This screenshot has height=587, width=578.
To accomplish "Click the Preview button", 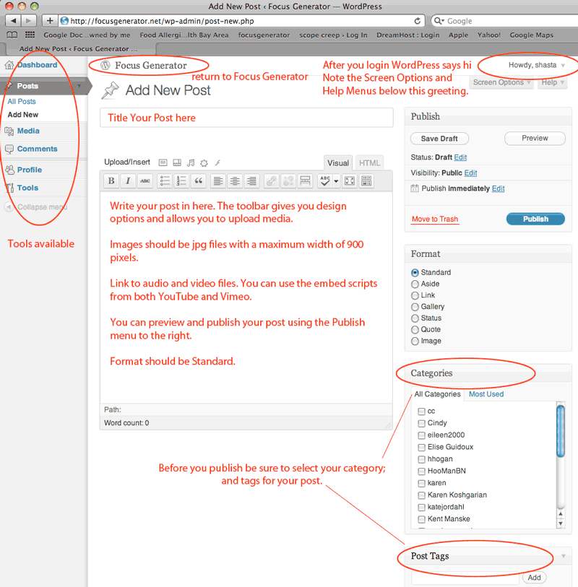I will click(535, 138).
